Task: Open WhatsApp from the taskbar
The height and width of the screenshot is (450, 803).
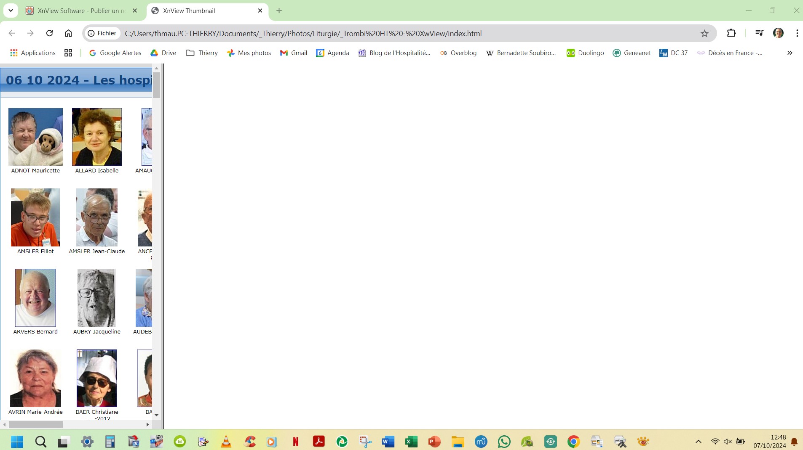Action: [504, 442]
